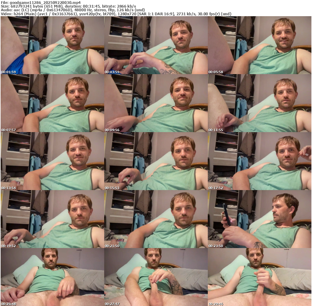Open the thumbnail frame at 00:19:52
This screenshot has height=306, width=312.
click(x=52, y=219)
